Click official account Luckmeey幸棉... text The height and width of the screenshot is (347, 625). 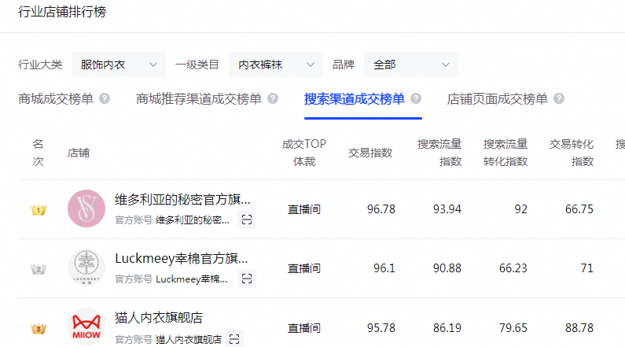(191, 279)
